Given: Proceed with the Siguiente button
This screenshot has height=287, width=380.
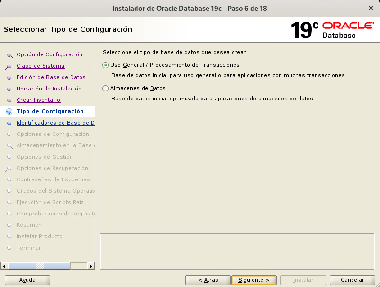Looking at the screenshot, I should pyautogui.click(x=253, y=280).
